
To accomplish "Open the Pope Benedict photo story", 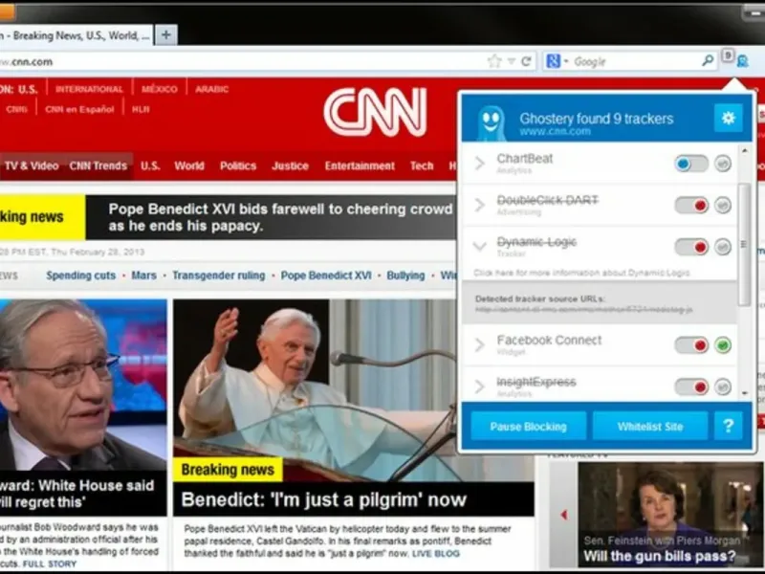I will click(353, 390).
